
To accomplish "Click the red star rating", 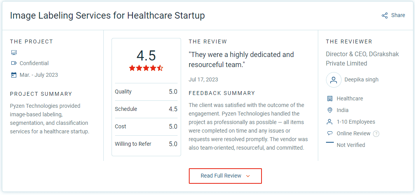I will (146, 68).
